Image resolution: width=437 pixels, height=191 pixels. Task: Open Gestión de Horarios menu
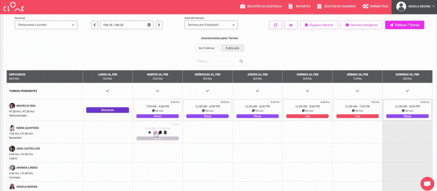[x=336, y=6]
